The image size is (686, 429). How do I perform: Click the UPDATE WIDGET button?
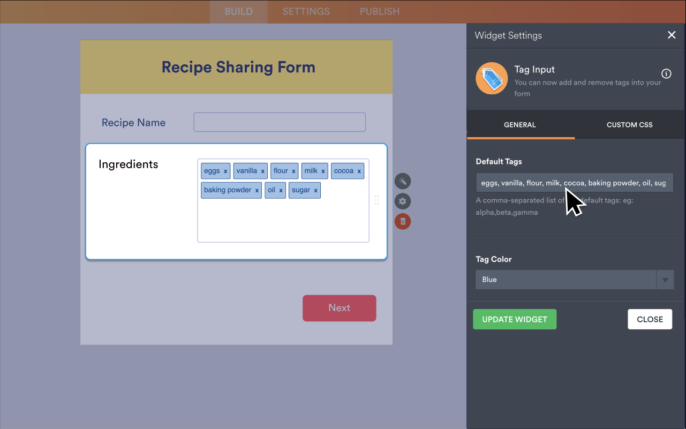click(514, 319)
